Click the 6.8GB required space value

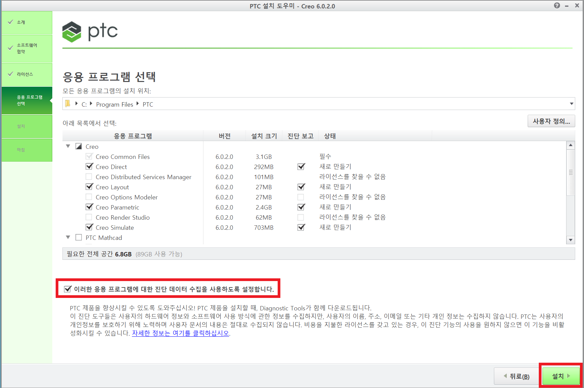[123, 254]
